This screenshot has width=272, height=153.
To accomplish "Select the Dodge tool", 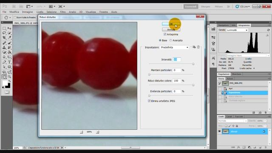I will coord(9,57).
